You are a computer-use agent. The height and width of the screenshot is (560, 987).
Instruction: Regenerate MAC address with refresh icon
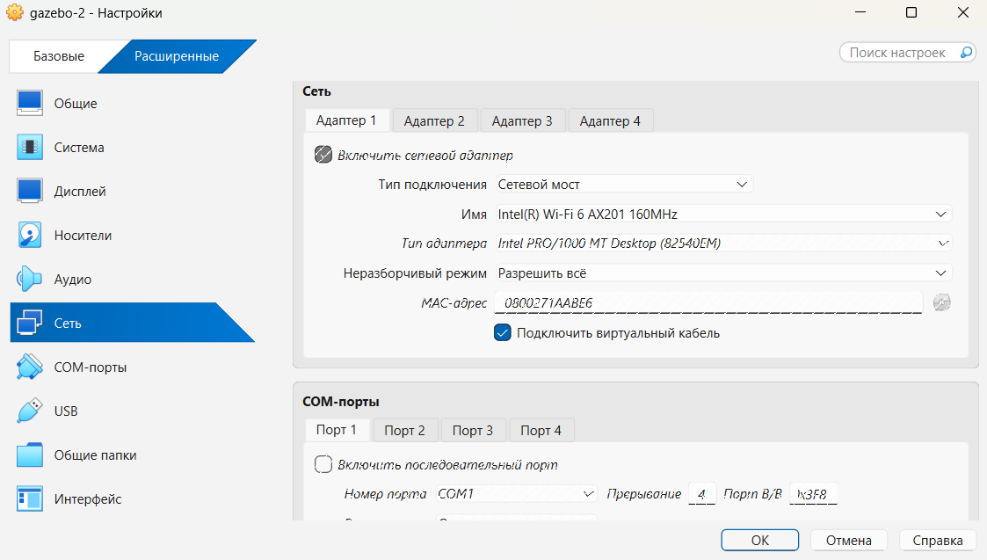tap(941, 303)
